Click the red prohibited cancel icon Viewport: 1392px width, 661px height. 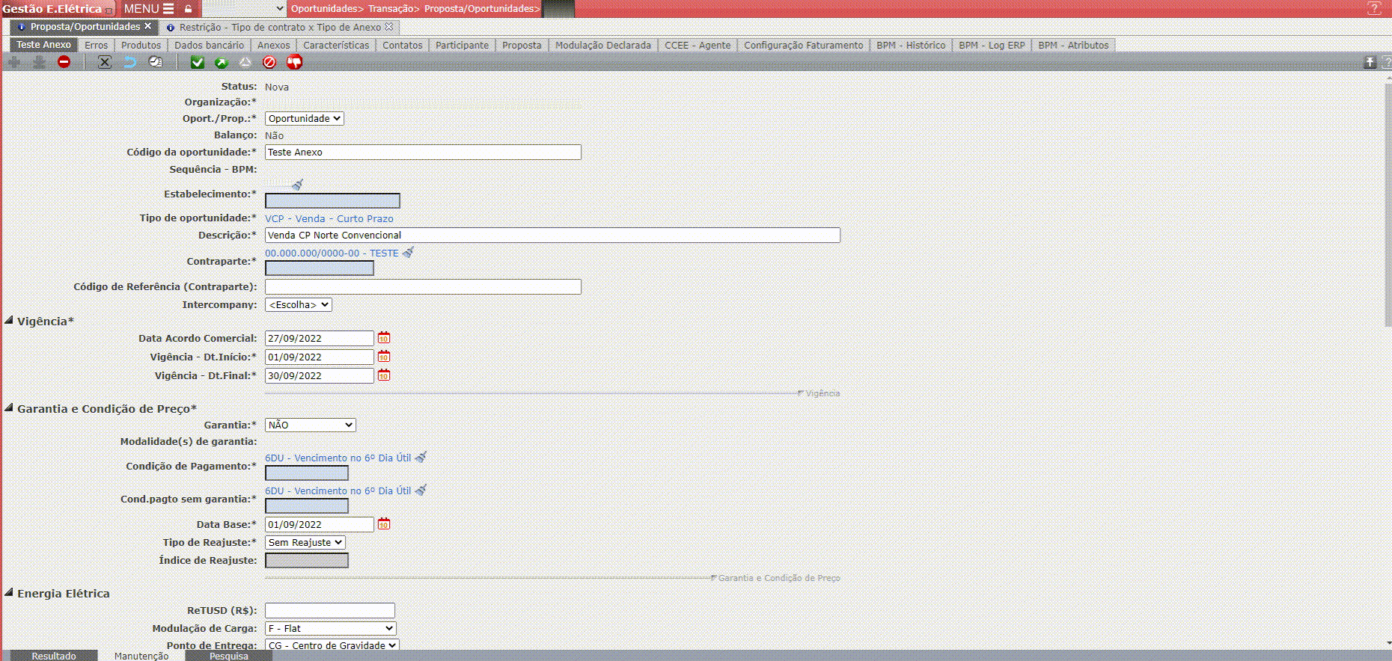(269, 62)
